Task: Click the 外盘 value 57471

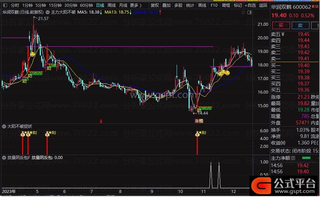Action: 303,123
